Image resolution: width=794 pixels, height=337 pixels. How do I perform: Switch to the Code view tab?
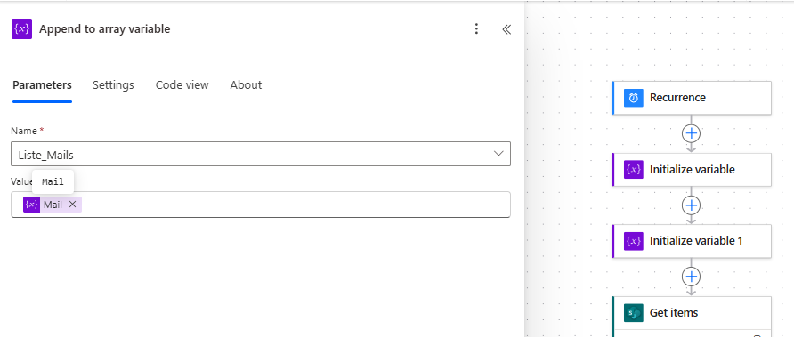182,85
